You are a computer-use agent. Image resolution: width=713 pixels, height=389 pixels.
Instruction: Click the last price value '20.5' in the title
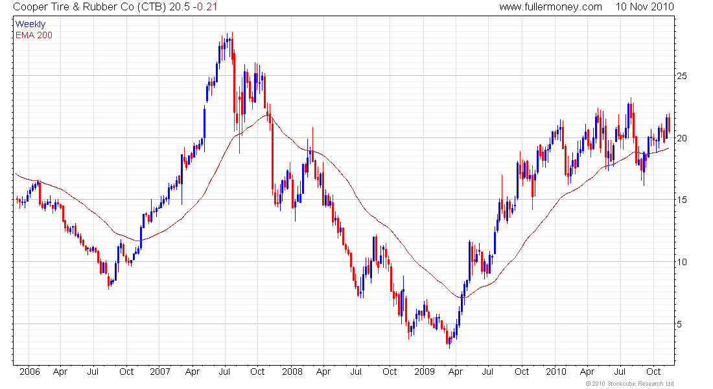click(x=179, y=7)
